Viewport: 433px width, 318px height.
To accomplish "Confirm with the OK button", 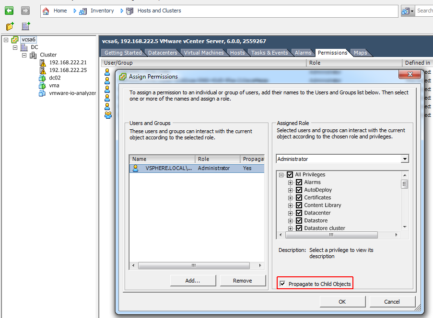I will tap(342, 302).
